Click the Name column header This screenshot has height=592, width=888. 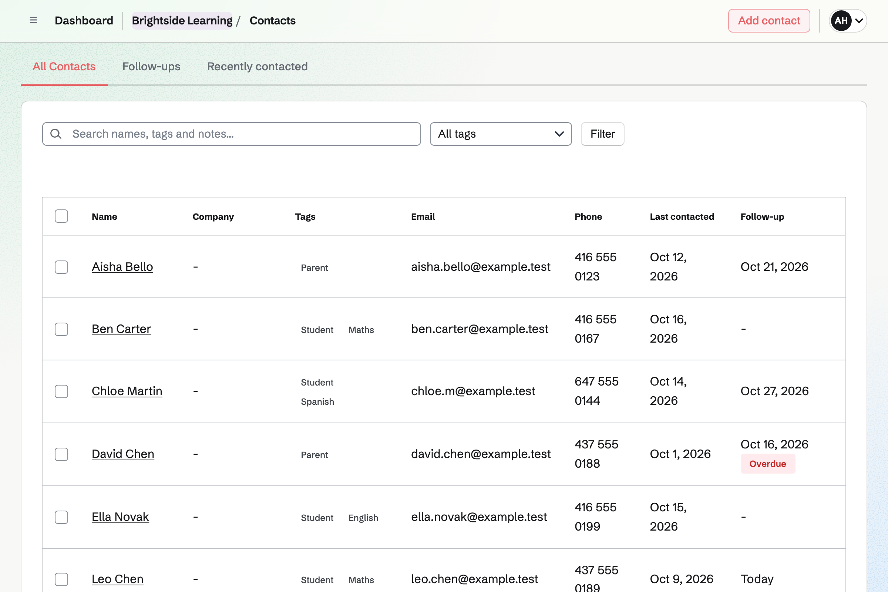[104, 216]
